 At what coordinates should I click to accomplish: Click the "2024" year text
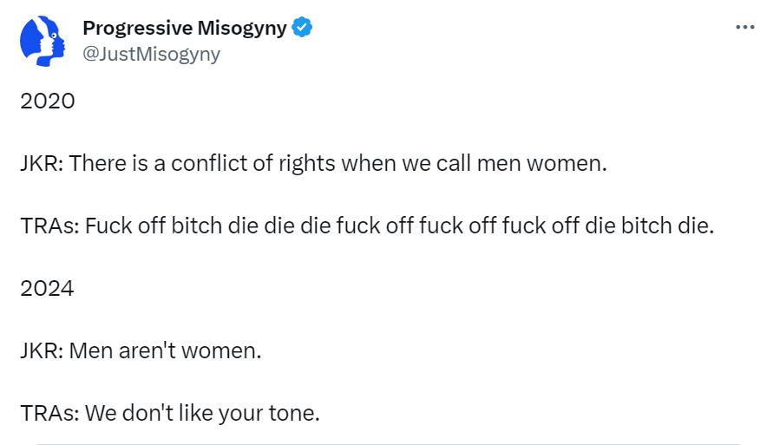point(47,289)
